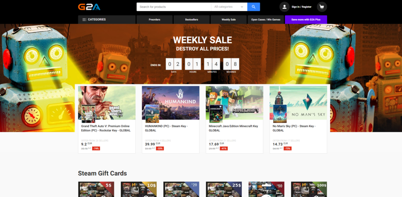Open the Weekly Sale tab
The height and width of the screenshot is (197, 402).
click(x=229, y=20)
